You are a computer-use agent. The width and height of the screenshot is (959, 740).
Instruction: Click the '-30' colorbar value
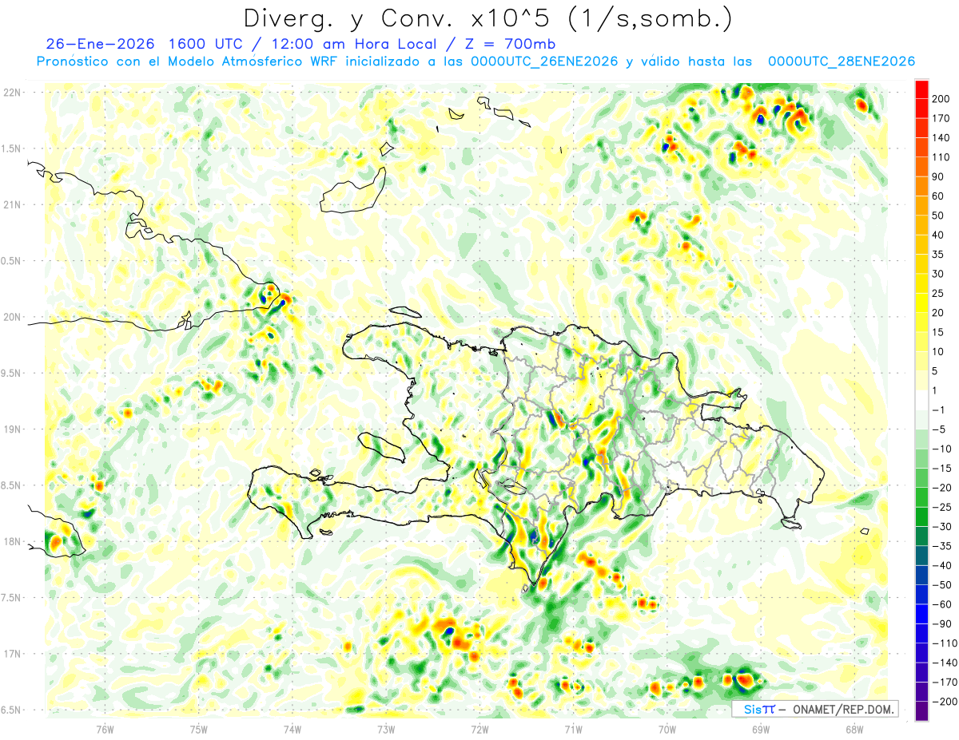941,526
